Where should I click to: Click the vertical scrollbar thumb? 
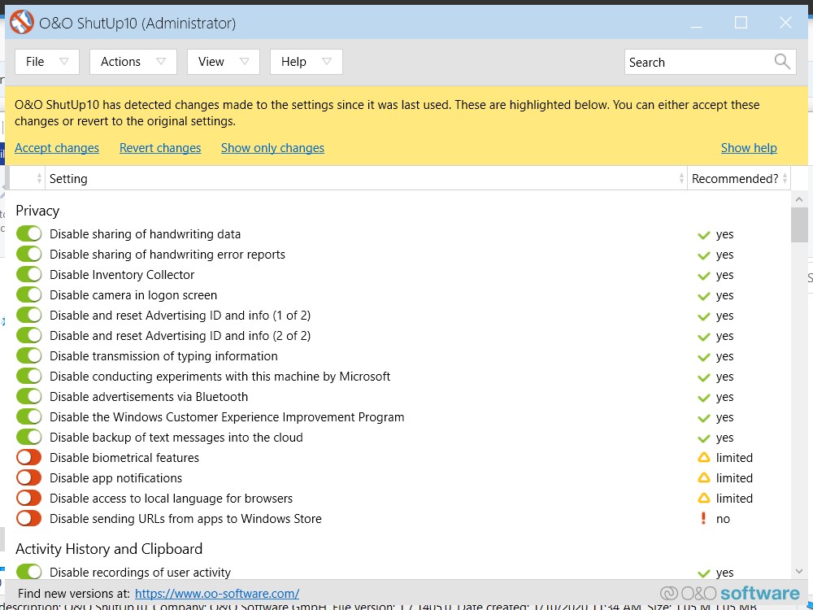click(x=799, y=224)
